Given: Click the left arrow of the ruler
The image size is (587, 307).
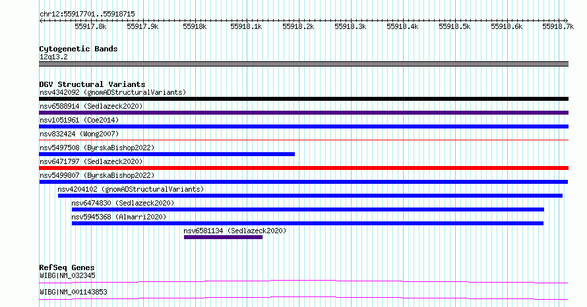Looking at the screenshot, I should (41, 21).
